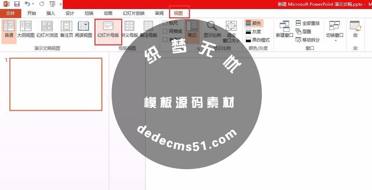
Task: Open 讲义母版 handout master view
Action: click(x=129, y=29)
